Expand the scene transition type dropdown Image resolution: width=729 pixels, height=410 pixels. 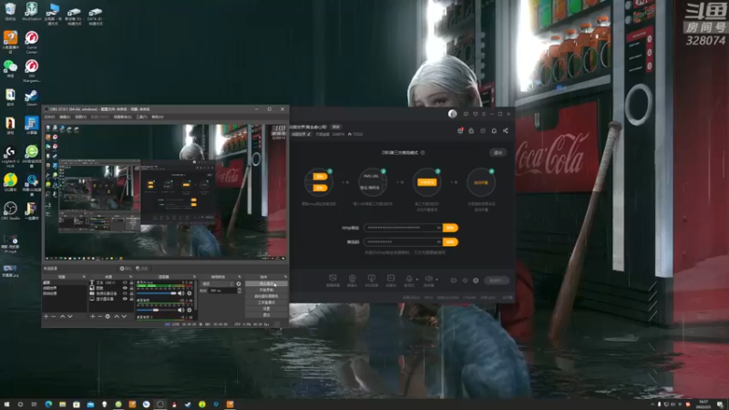(218, 283)
